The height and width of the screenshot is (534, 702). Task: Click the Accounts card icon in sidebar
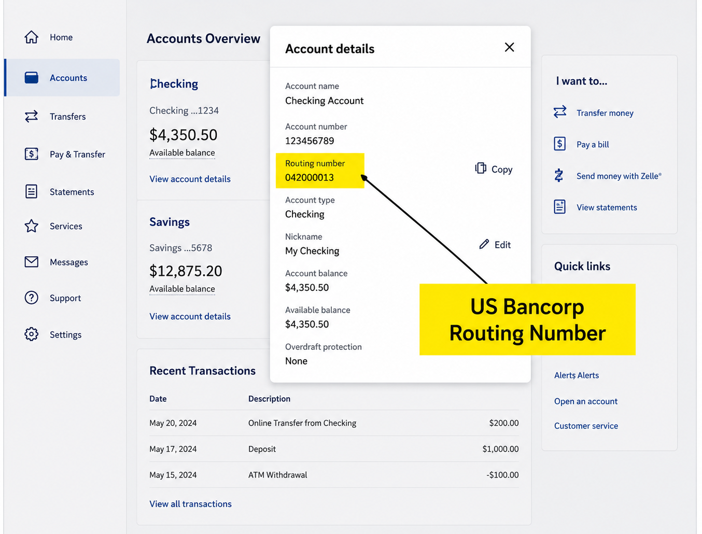(x=31, y=78)
